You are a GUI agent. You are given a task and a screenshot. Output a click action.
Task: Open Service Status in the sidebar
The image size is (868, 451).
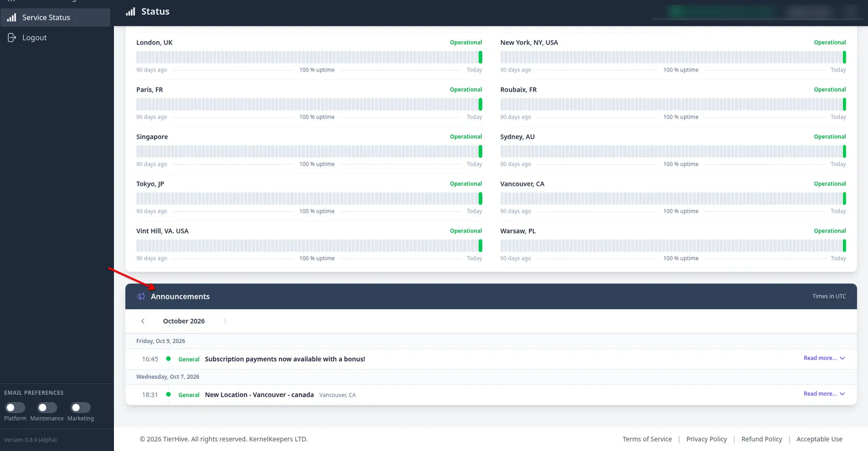55,17
